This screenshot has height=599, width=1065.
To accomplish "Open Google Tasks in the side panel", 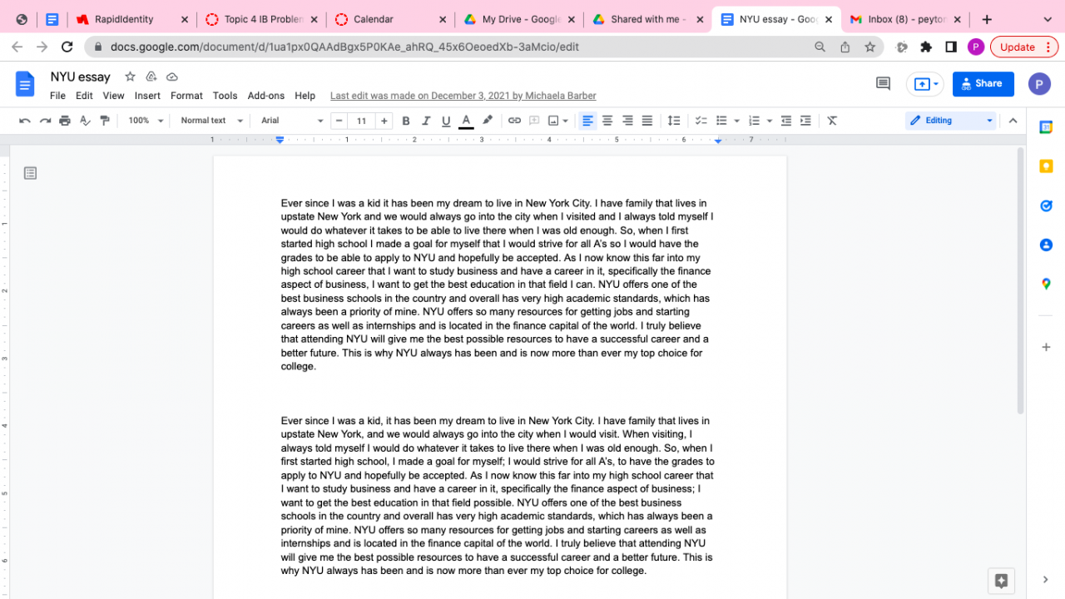I will (x=1046, y=205).
